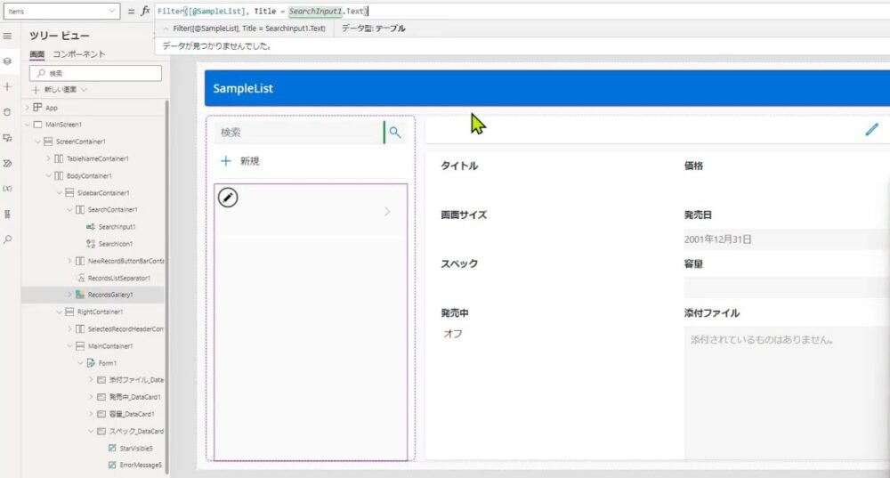This screenshot has width=890, height=478.
Task: Collapse the MainScreen1 node
Action: pos(27,125)
